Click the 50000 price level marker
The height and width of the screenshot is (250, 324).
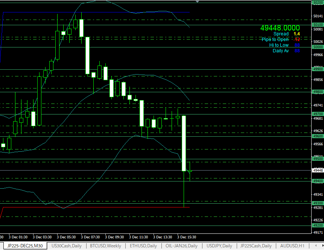(318, 47)
